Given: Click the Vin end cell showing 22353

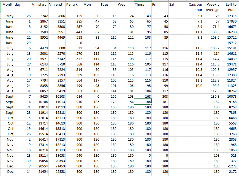Looking at the screenshot, I should (57, 172).
